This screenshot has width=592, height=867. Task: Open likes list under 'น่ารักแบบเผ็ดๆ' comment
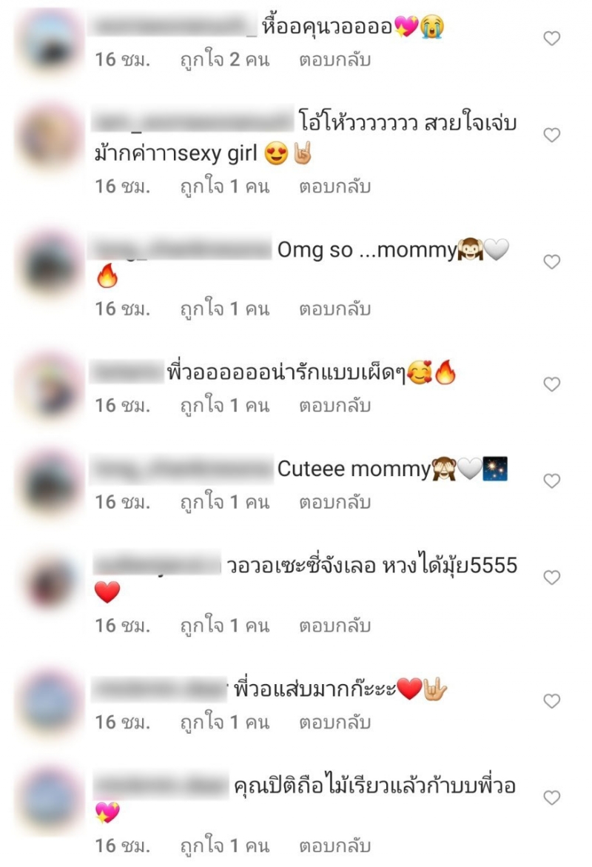coord(225,405)
